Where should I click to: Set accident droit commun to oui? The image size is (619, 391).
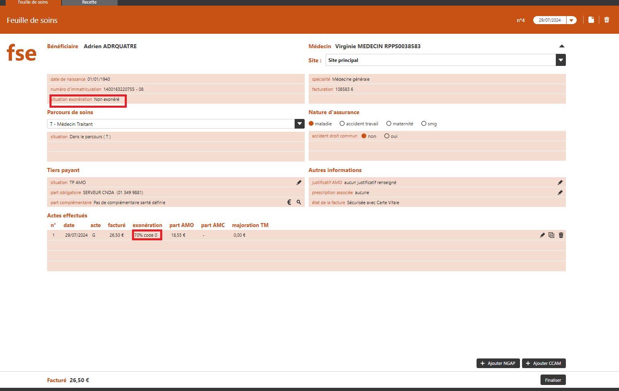[387, 136]
